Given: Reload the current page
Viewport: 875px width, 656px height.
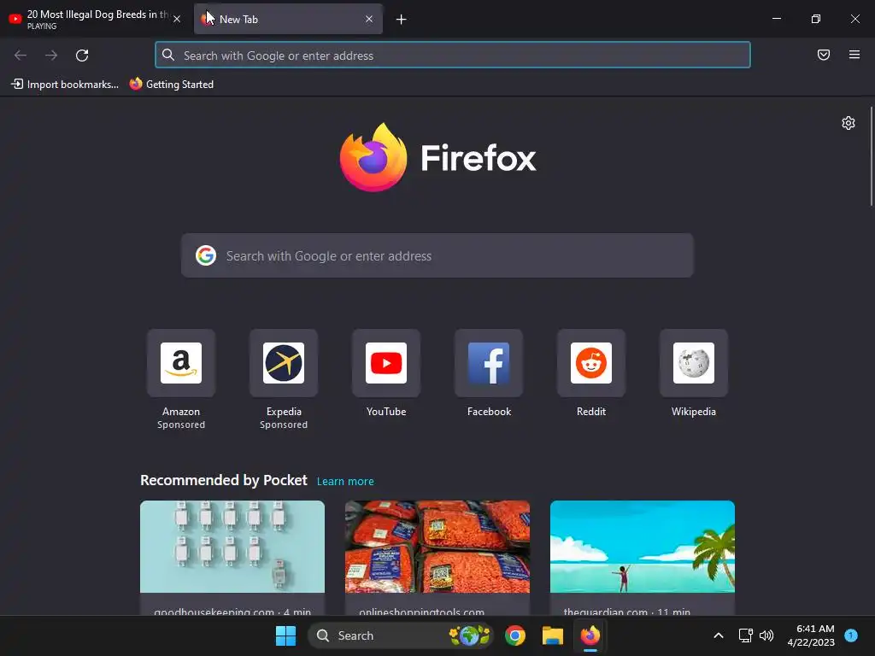Looking at the screenshot, I should (82, 56).
